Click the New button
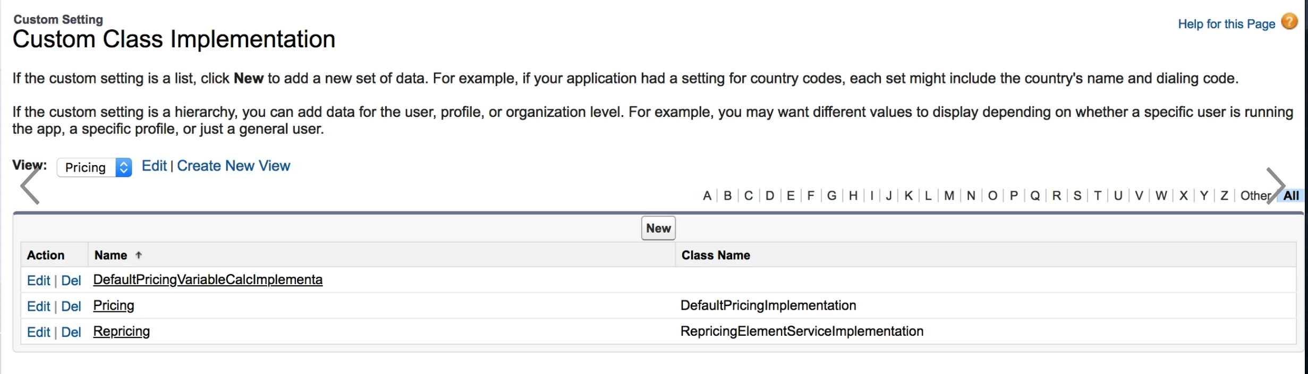The height and width of the screenshot is (374, 1308). pyautogui.click(x=658, y=228)
